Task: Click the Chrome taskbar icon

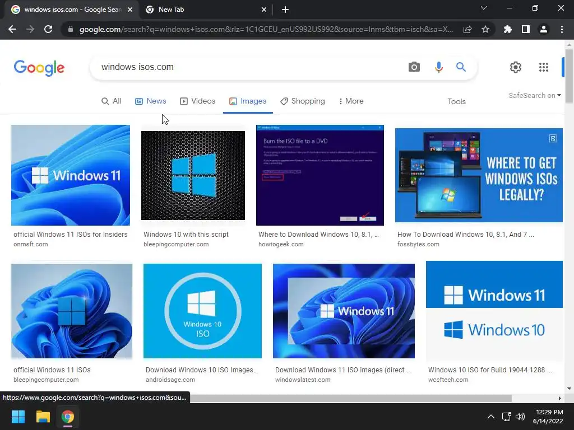Action: point(68,417)
